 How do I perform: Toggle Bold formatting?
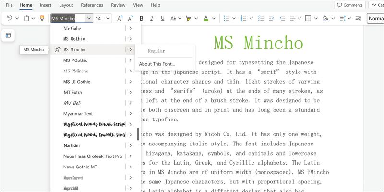[x=141, y=19]
